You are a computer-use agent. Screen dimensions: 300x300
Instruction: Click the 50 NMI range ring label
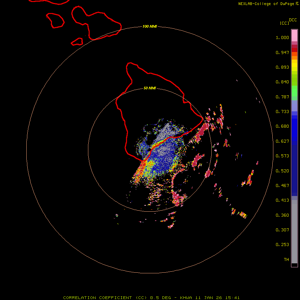[x=150, y=88]
